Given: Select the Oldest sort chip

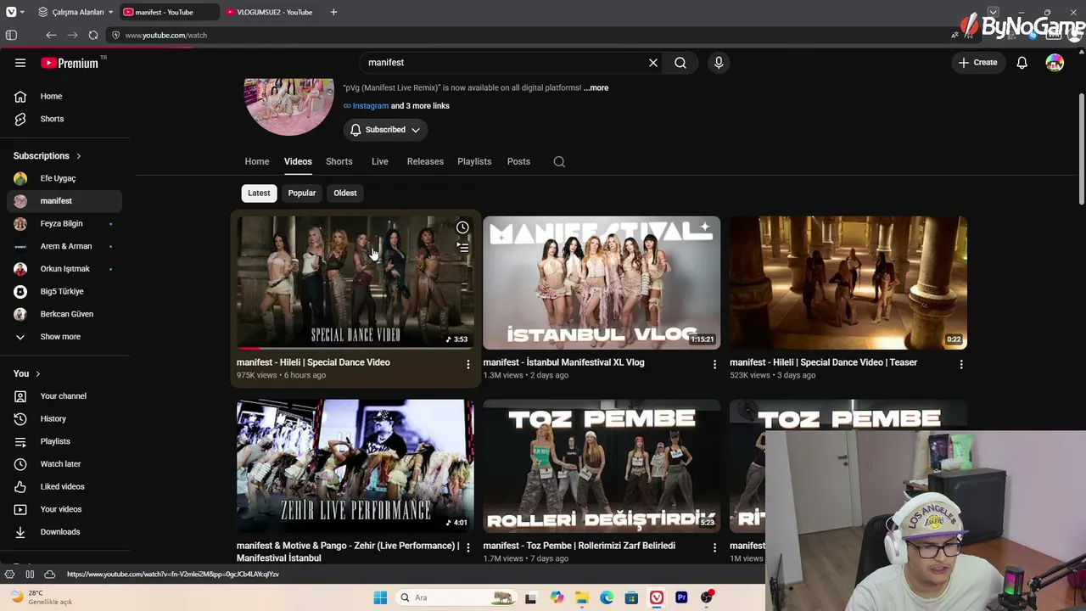Looking at the screenshot, I should click(345, 193).
